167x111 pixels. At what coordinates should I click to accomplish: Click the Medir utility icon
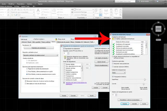(106, 11)
